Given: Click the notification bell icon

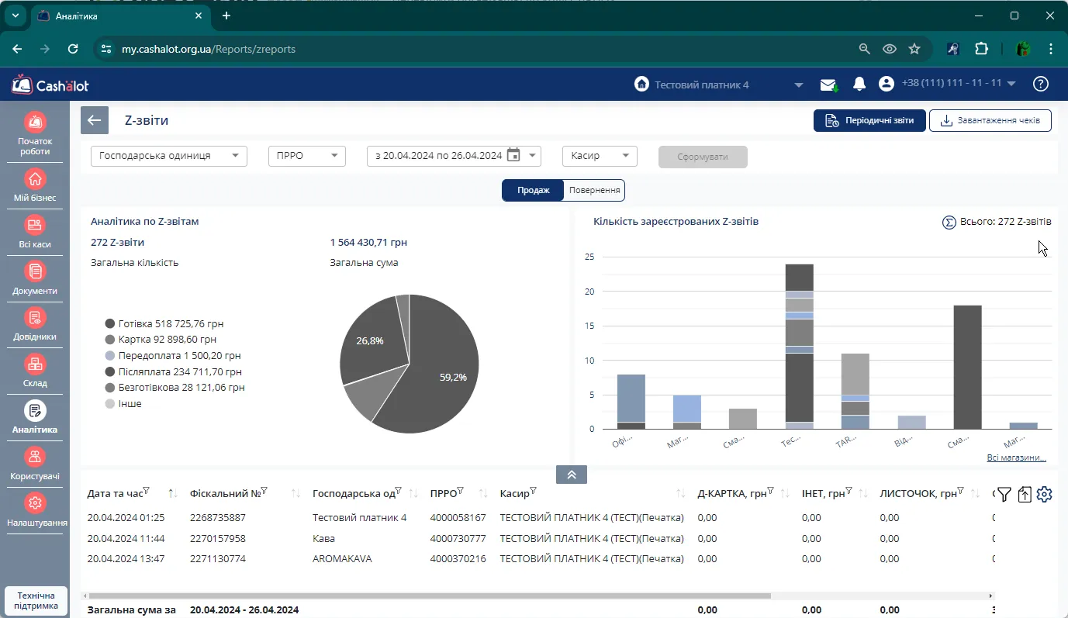Looking at the screenshot, I should tap(859, 84).
